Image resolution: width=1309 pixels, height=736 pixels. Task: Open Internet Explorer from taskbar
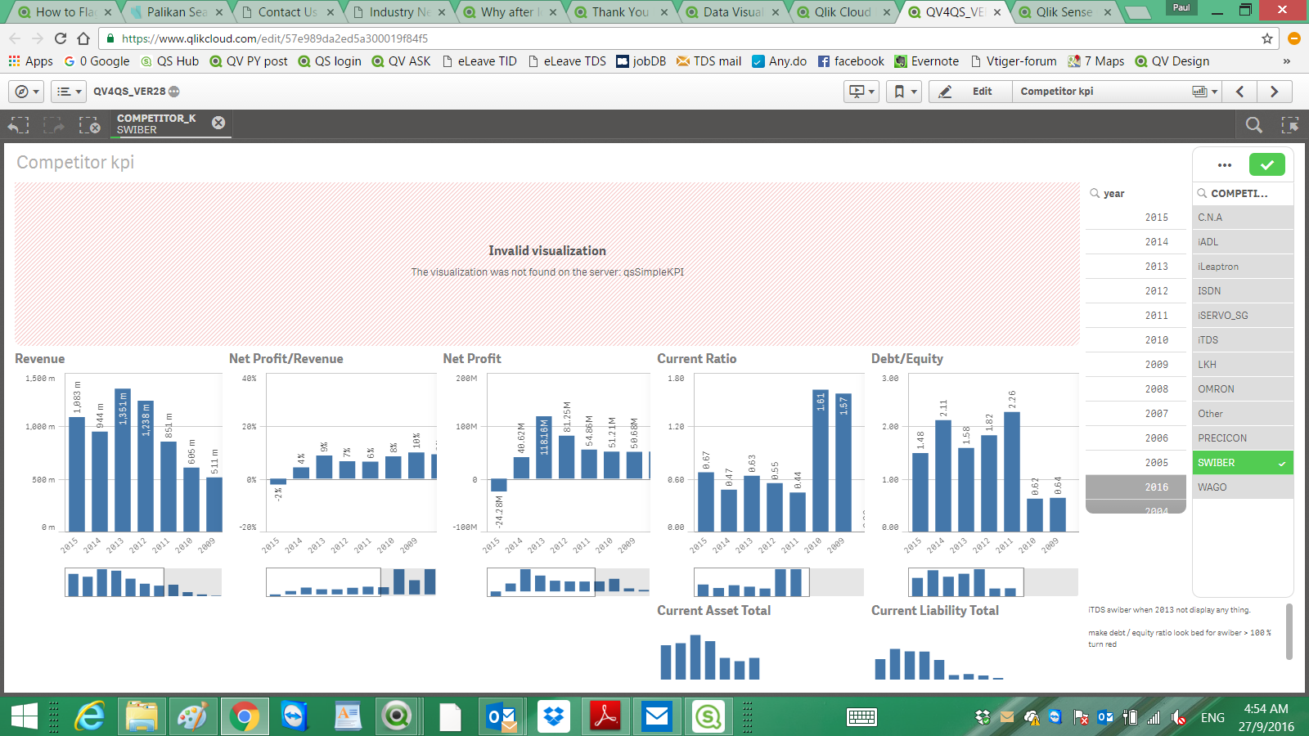coord(89,717)
